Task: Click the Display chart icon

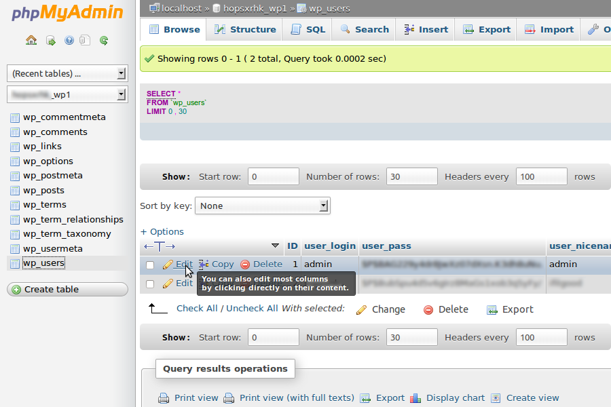Action: pyautogui.click(x=415, y=398)
